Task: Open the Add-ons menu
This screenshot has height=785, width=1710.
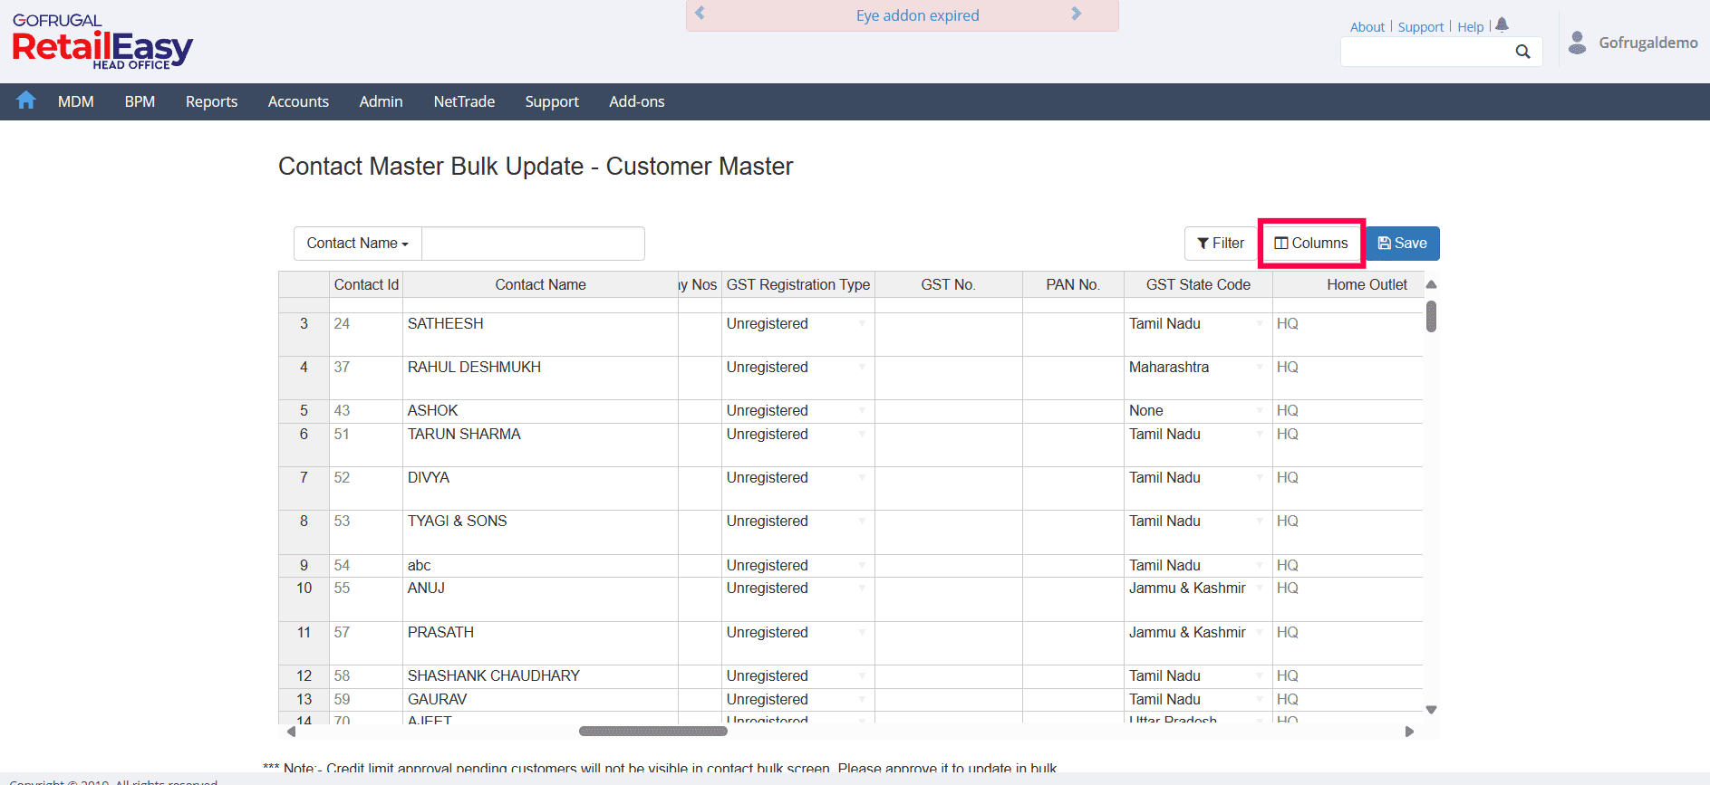Action: 637,101
